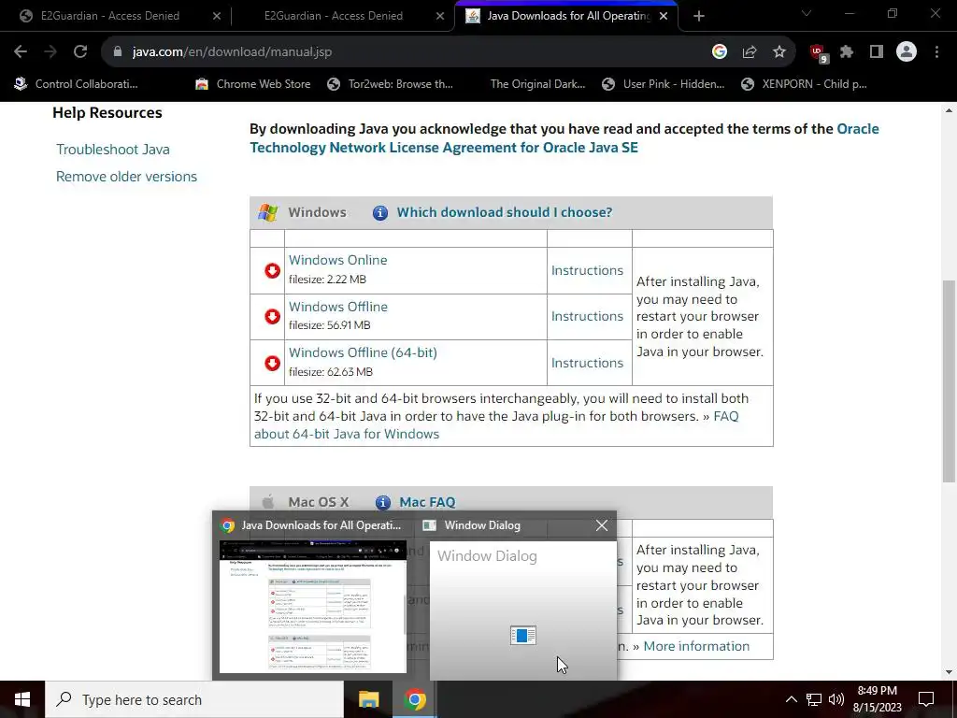Click the info icon beside Mac FAQ

click(x=382, y=502)
